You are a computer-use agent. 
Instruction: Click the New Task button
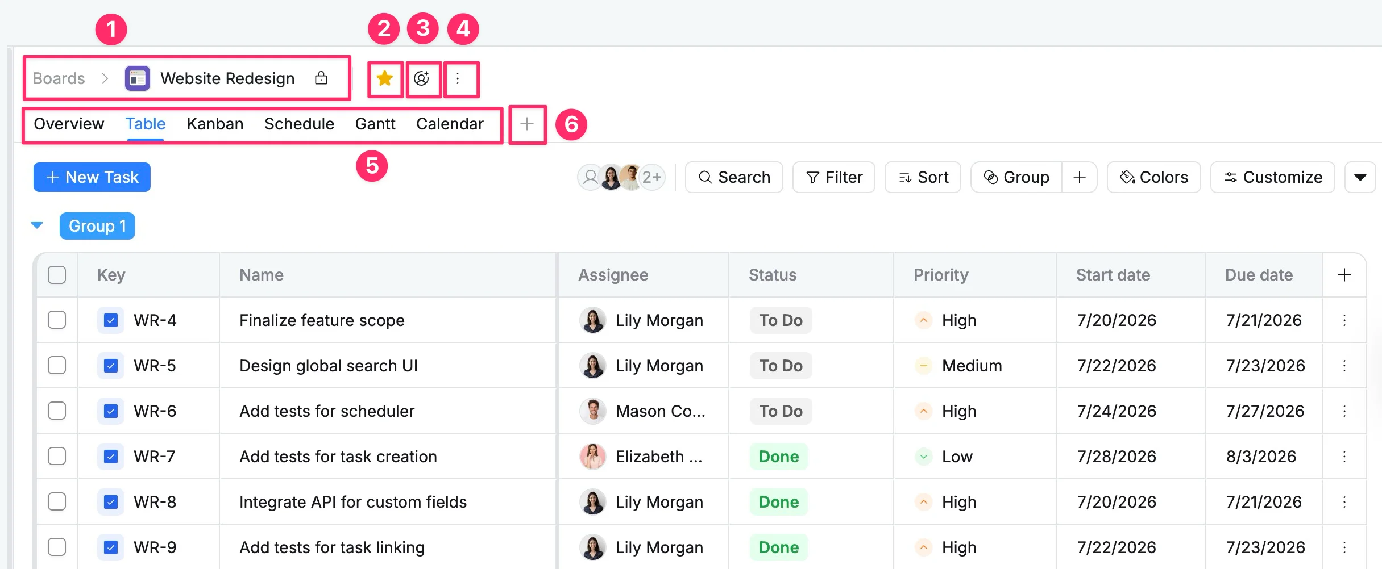[x=92, y=177]
